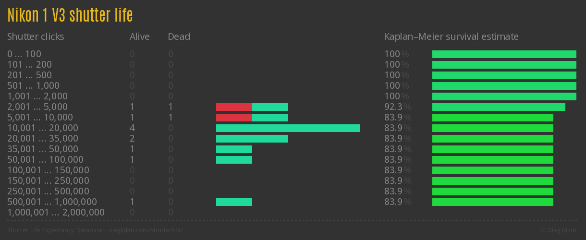
Task: Select the "Kaplan–Meier survival estimate" heading
Action: click(x=451, y=36)
